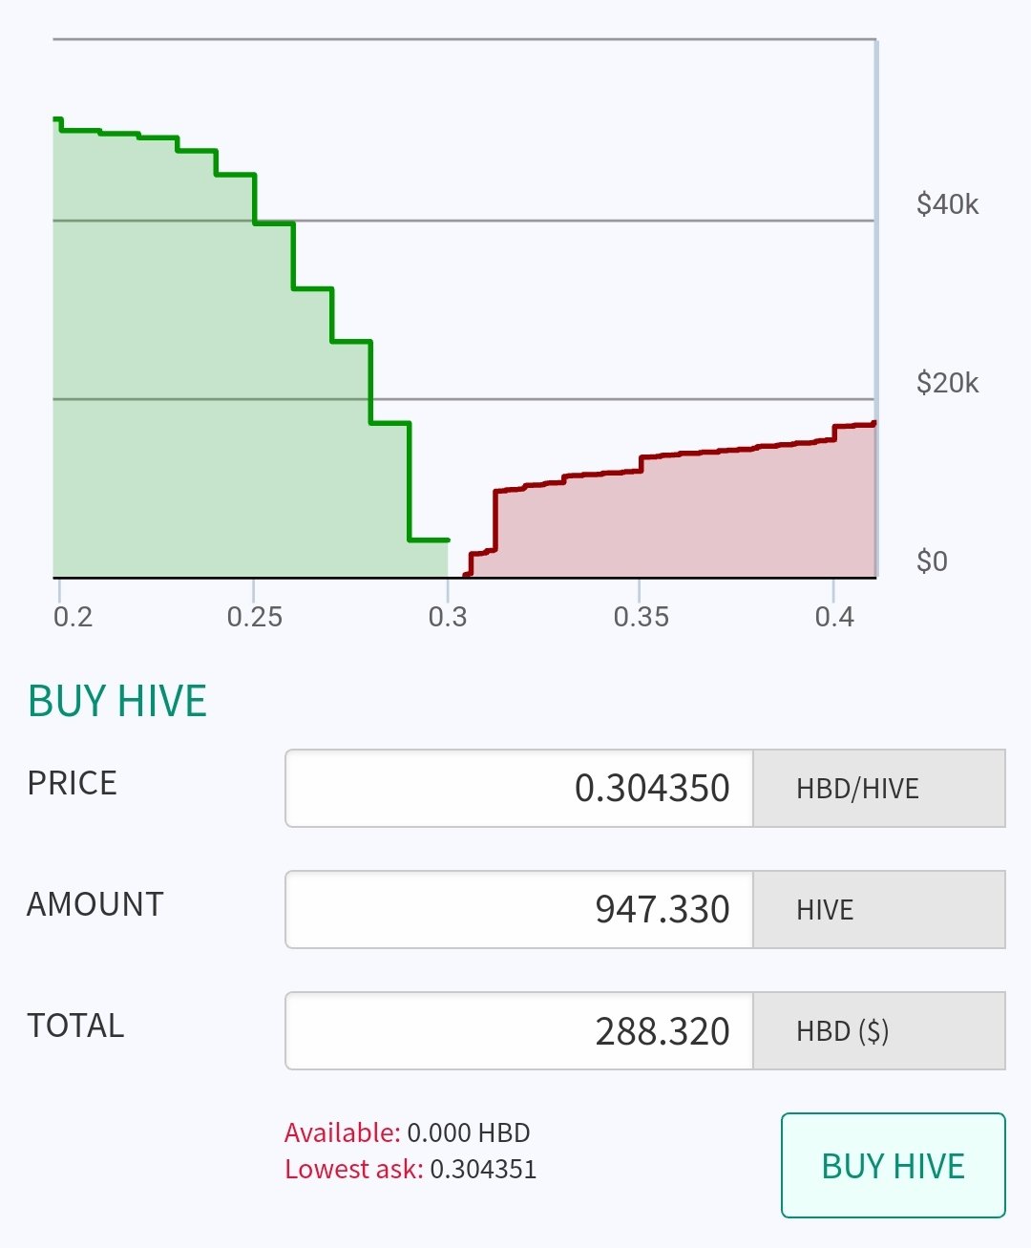Click the 0.35 price axis label
The width and height of the screenshot is (1031, 1248).
[642, 617]
